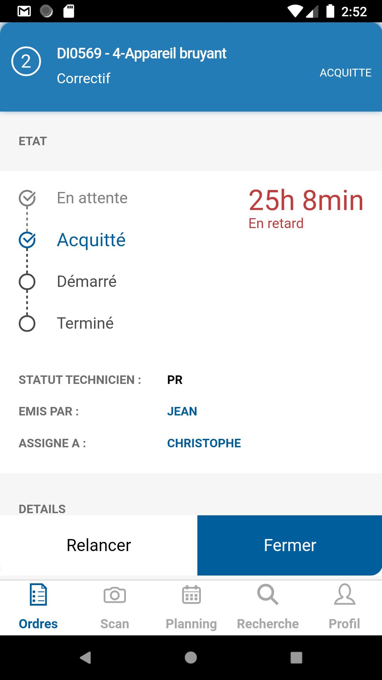Tap the Android home button

[x=191, y=658]
